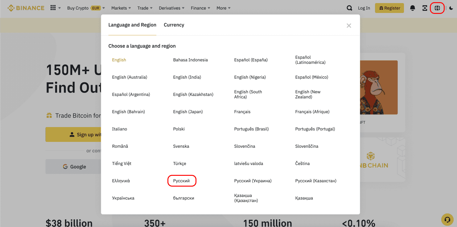Click the EUR currency badge

point(96,8)
